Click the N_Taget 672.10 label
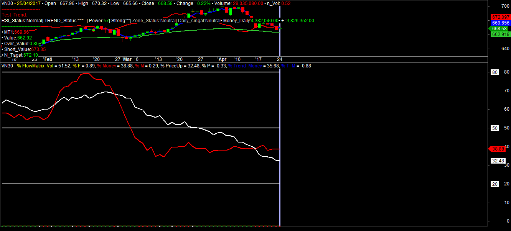This screenshot has width=511, height=231. pos(21,55)
